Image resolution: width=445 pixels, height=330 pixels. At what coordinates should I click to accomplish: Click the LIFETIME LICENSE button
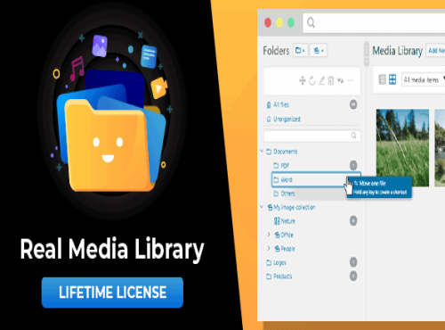click(x=112, y=293)
